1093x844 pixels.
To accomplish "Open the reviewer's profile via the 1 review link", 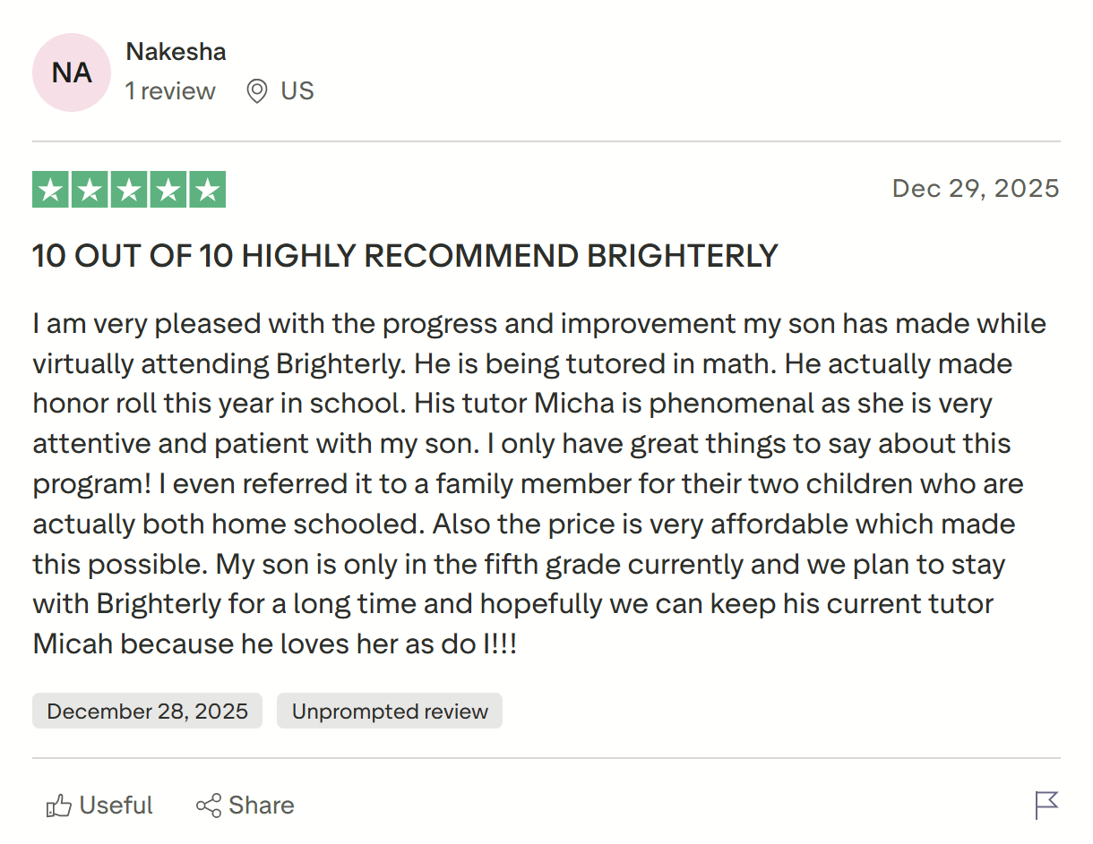I will (x=170, y=90).
